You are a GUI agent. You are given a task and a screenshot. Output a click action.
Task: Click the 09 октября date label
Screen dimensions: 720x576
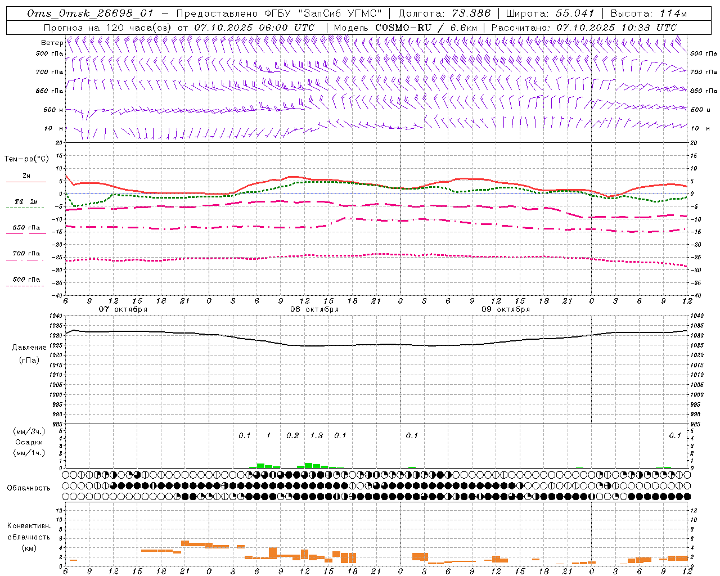(506, 309)
